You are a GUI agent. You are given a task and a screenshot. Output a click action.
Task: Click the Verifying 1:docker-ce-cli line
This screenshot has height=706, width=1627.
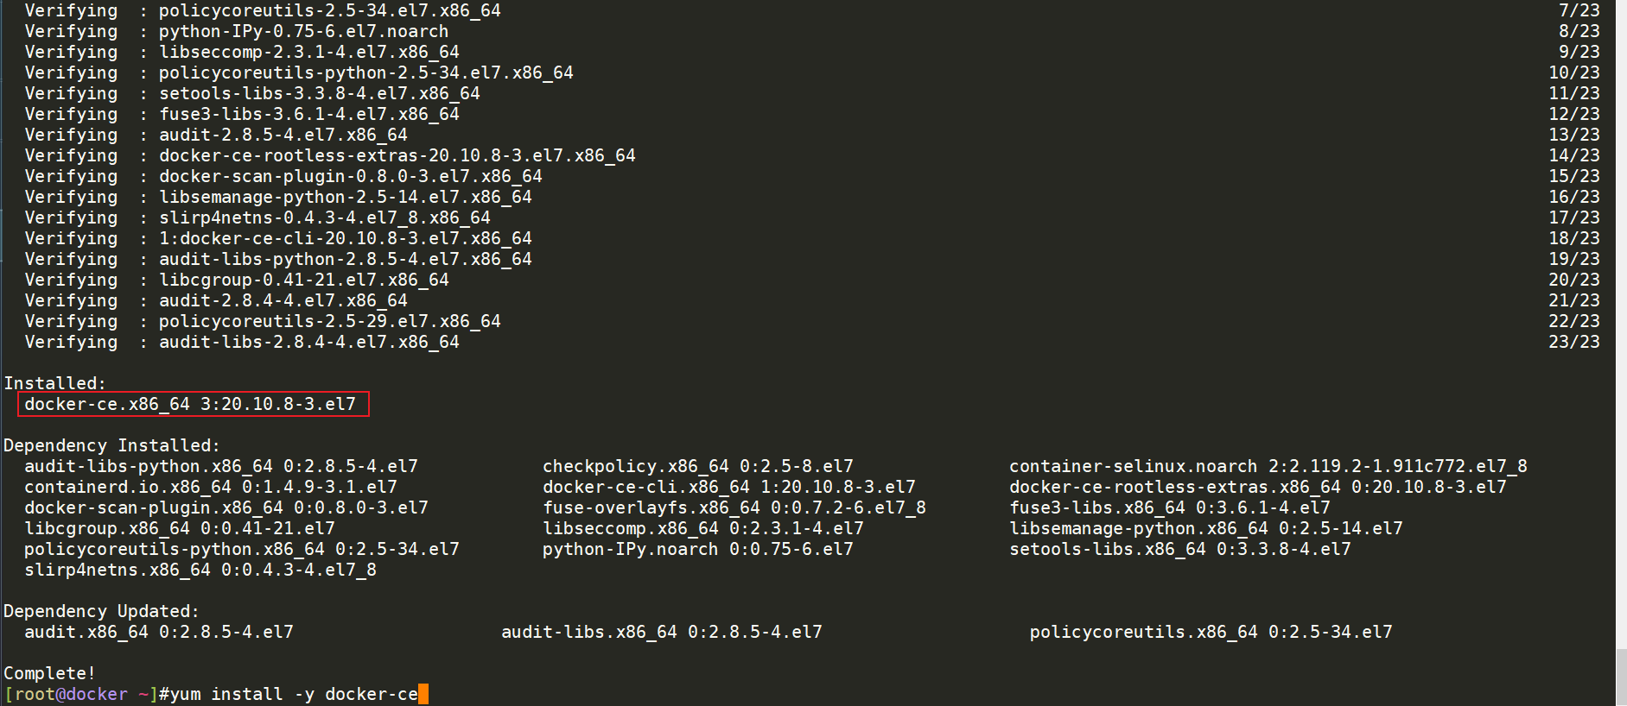tap(278, 238)
